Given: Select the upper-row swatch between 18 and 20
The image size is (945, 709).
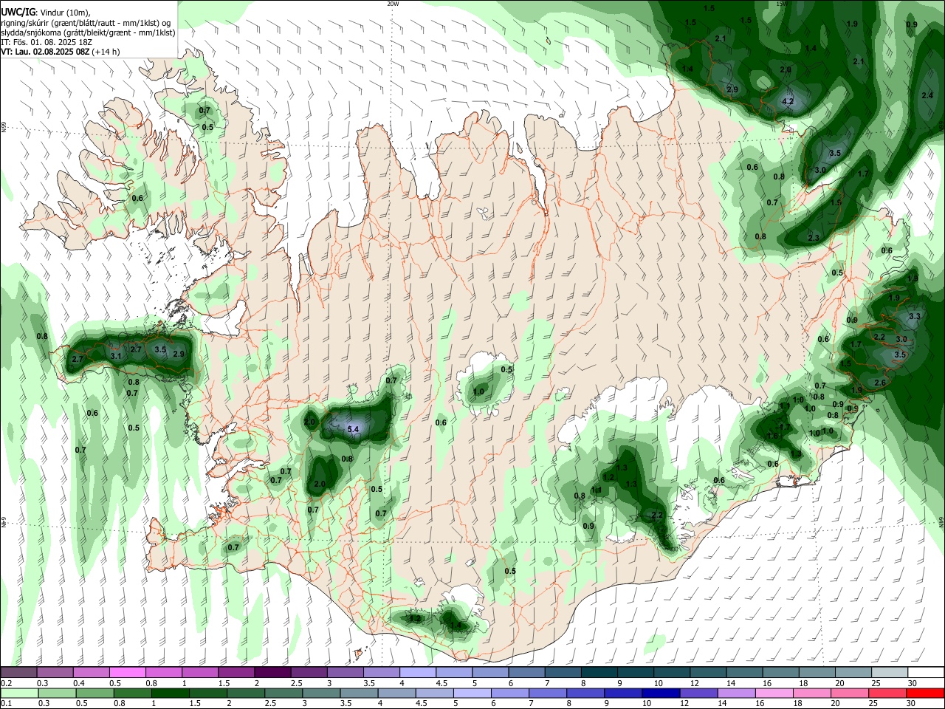Looking at the screenshot, I should [817, 672].
